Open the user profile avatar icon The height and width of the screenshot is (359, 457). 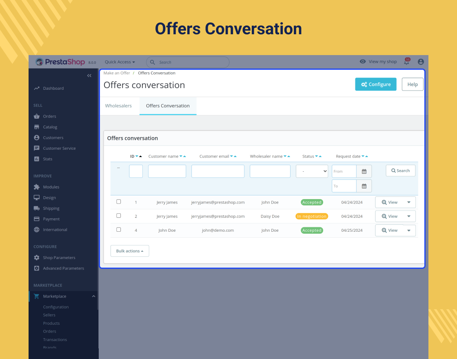click(x=421, y=62)
